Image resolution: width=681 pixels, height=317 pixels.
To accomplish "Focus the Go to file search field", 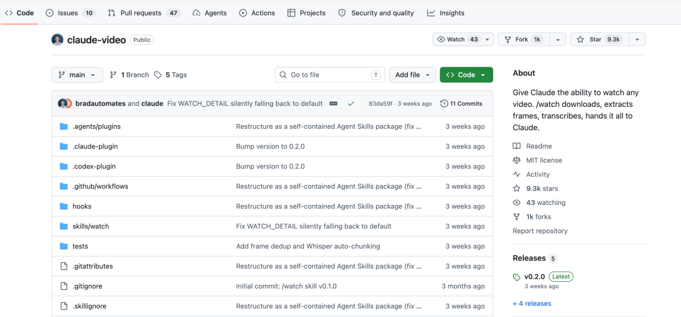I will click(330, 75).
